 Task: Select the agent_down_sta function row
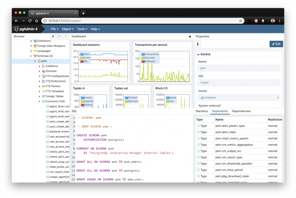click(x=57, y=107)
